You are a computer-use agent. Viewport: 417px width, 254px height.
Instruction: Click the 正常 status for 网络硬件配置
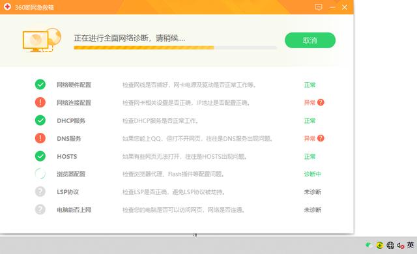tap(309, 85)
